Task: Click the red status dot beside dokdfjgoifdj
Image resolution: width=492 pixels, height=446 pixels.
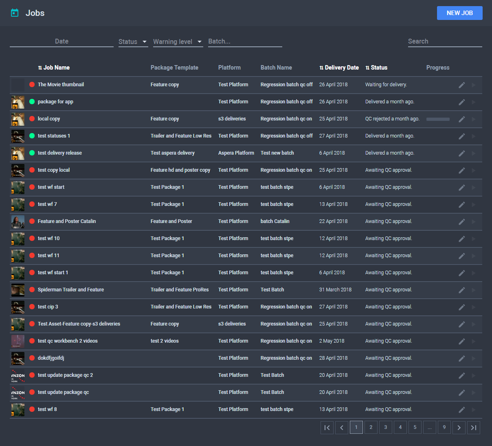Action: 32,359
